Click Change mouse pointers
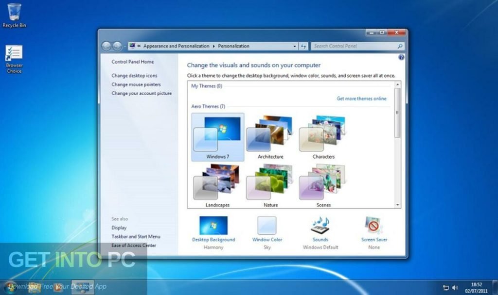Image resolution: width=498 pixels, height=295 pixels. [137, 84]
